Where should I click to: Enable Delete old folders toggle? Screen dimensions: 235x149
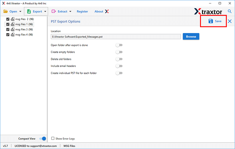[119, 59]
